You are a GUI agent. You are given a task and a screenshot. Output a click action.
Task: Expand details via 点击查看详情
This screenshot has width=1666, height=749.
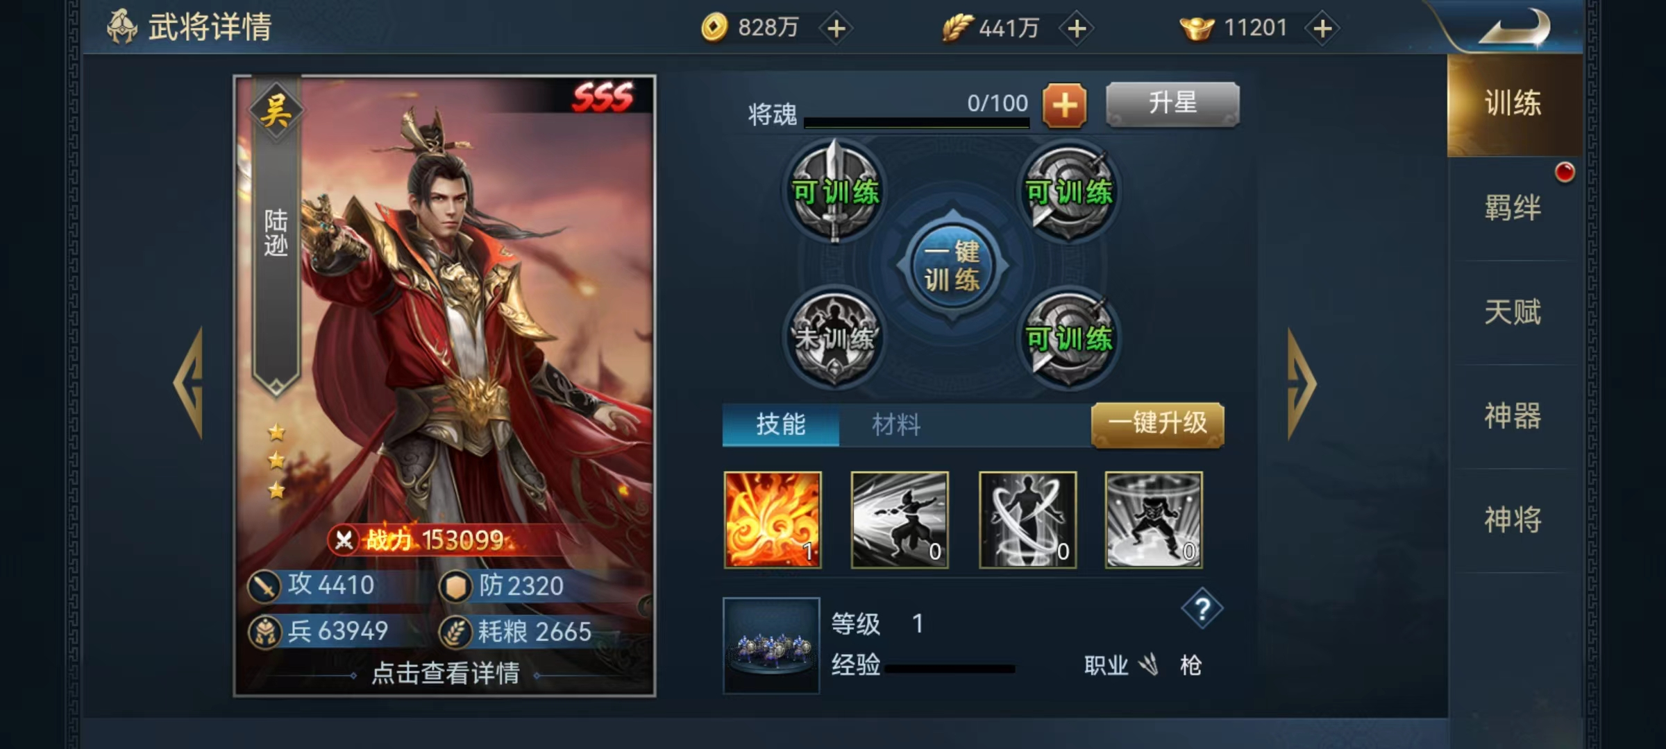click(446, 673)
